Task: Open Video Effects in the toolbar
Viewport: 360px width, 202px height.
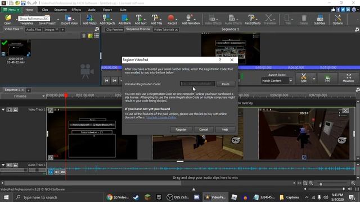Action: [x=213, y=19]
